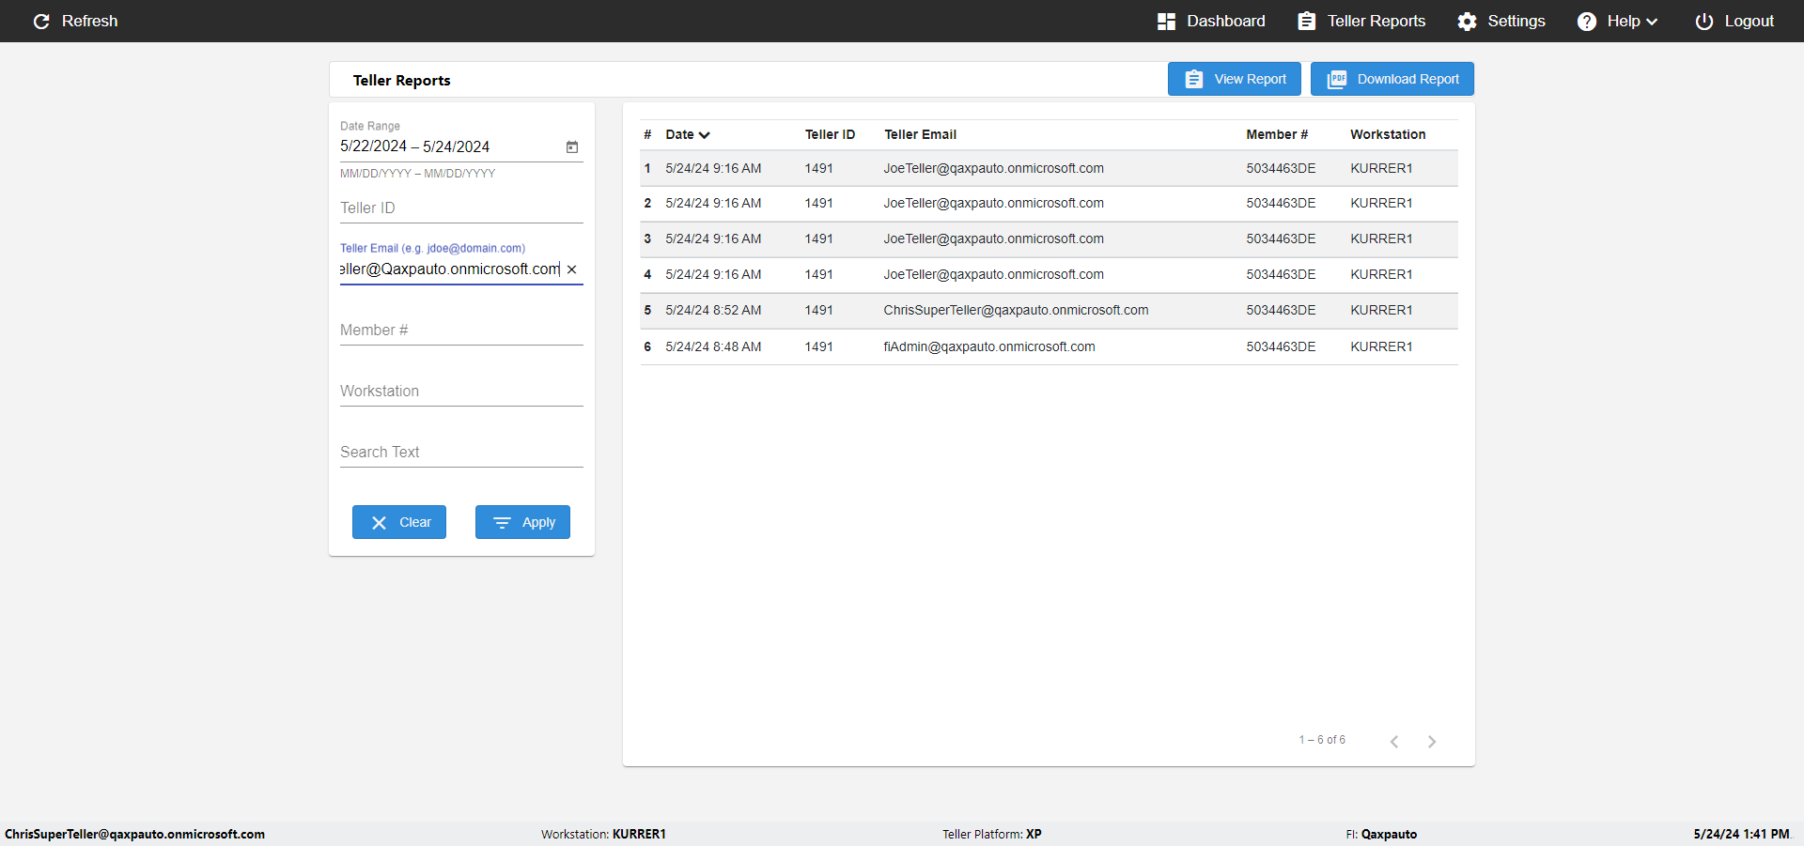Image resolution: width=1804 pixels, height=846 pixels.
Task: Click the Teller ID column header
Action: pos(830,134)
